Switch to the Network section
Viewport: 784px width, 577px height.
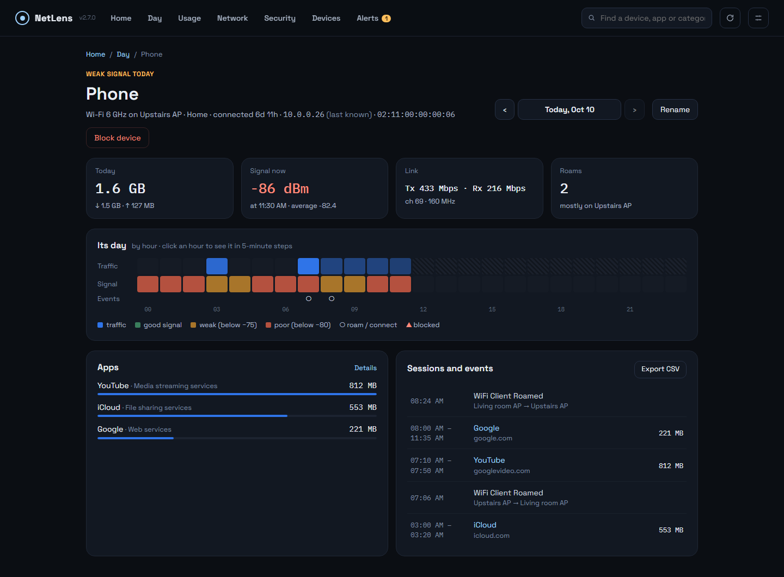232,18
